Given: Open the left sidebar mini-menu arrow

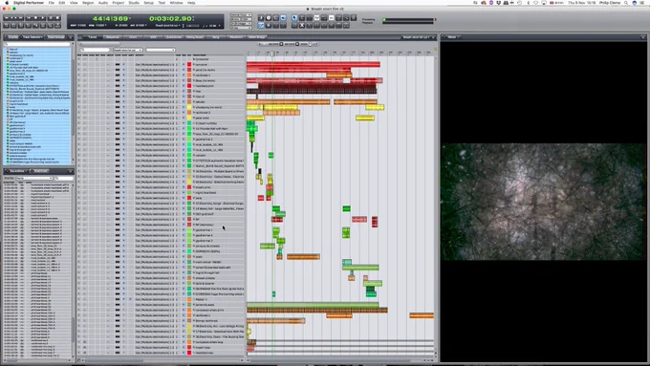Looking at the screenshot, I should (70, 37).
